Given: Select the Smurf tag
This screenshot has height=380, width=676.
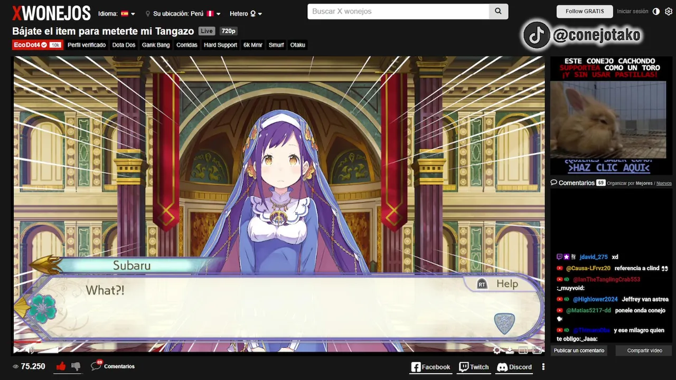Looking at the screenshot, I should tap(276, 45).
